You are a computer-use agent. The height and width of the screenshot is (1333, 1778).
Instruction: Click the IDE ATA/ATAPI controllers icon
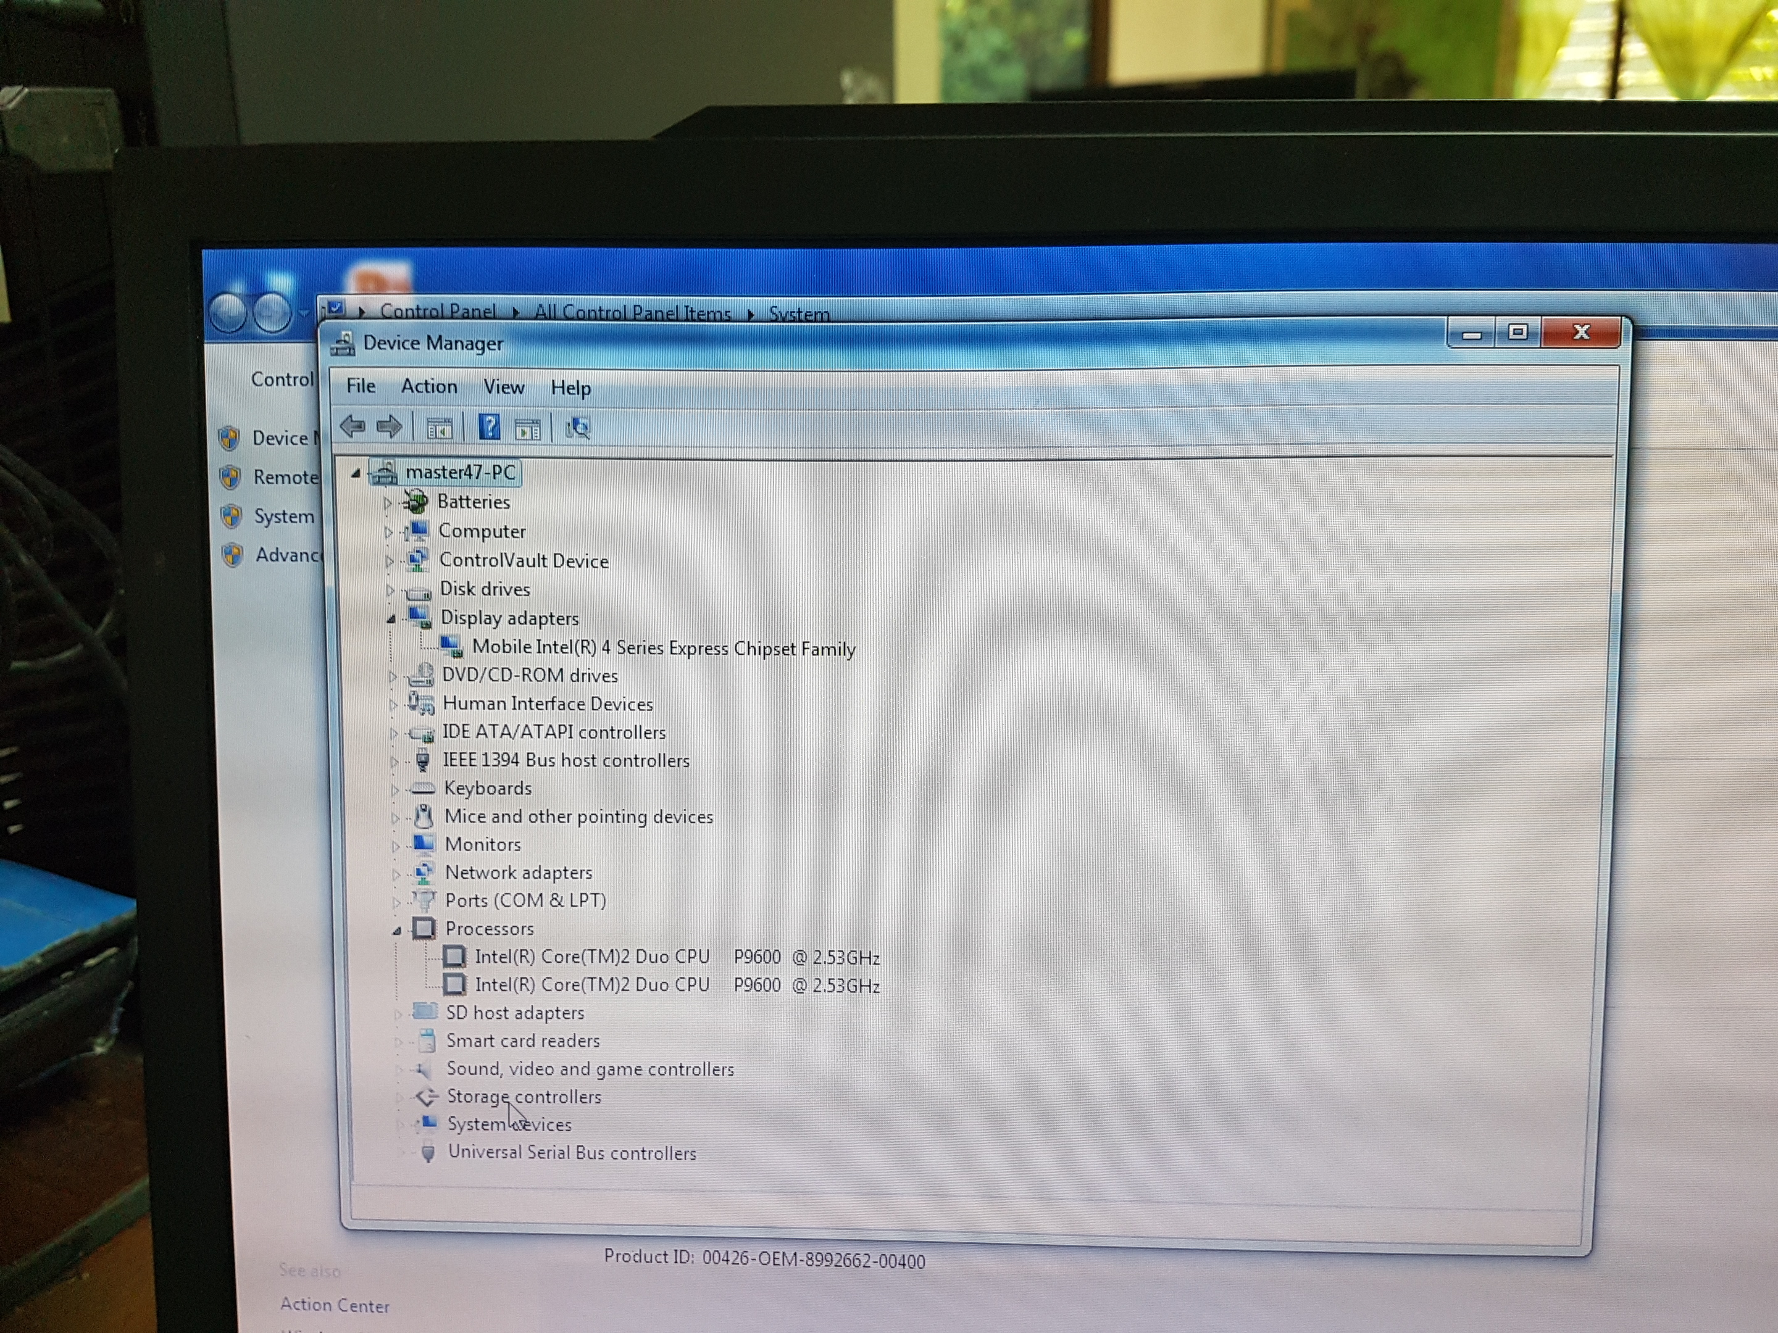[421, 733]
